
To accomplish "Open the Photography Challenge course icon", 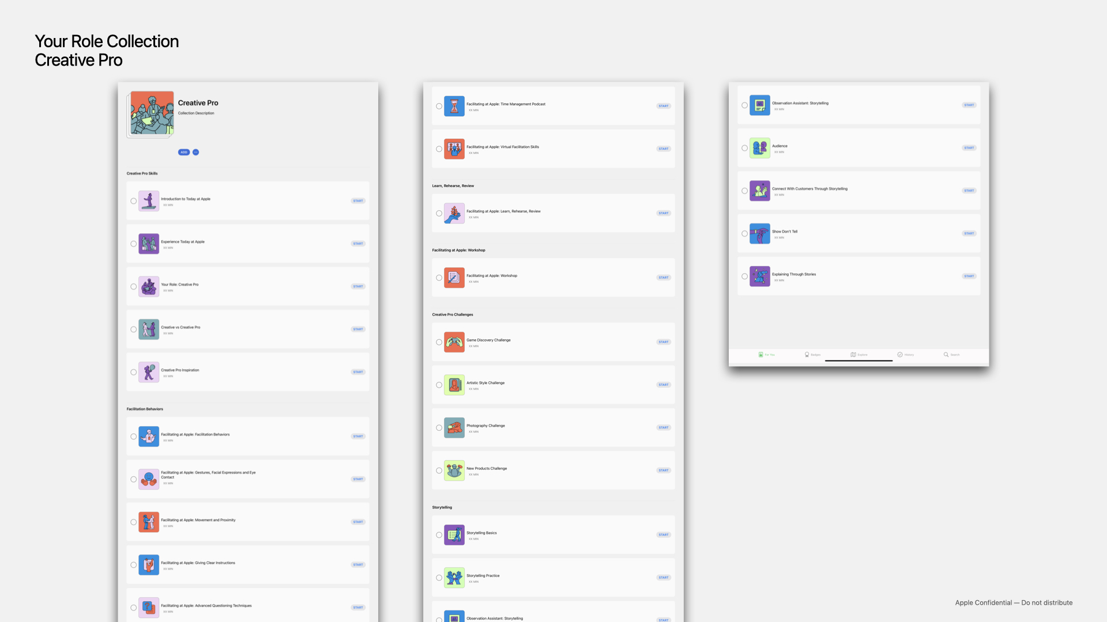I will (x=454, y=427).
